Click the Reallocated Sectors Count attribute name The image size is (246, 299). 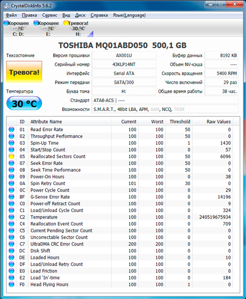[58, 156]
